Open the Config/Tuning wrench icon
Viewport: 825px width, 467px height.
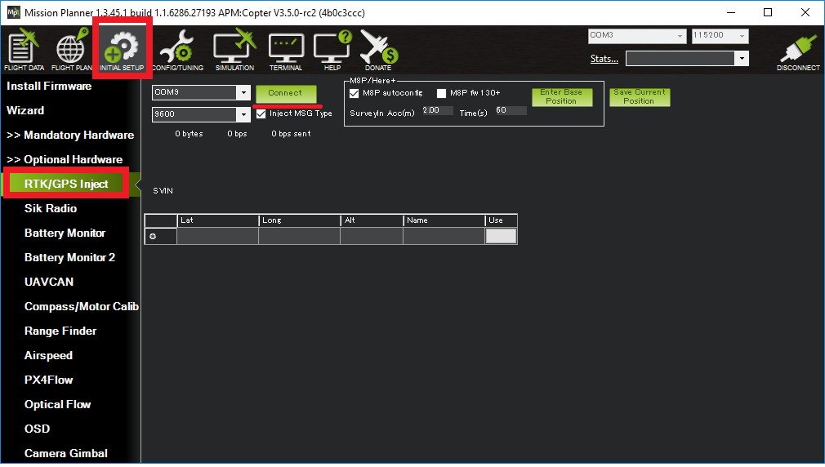tap(176, 50)
